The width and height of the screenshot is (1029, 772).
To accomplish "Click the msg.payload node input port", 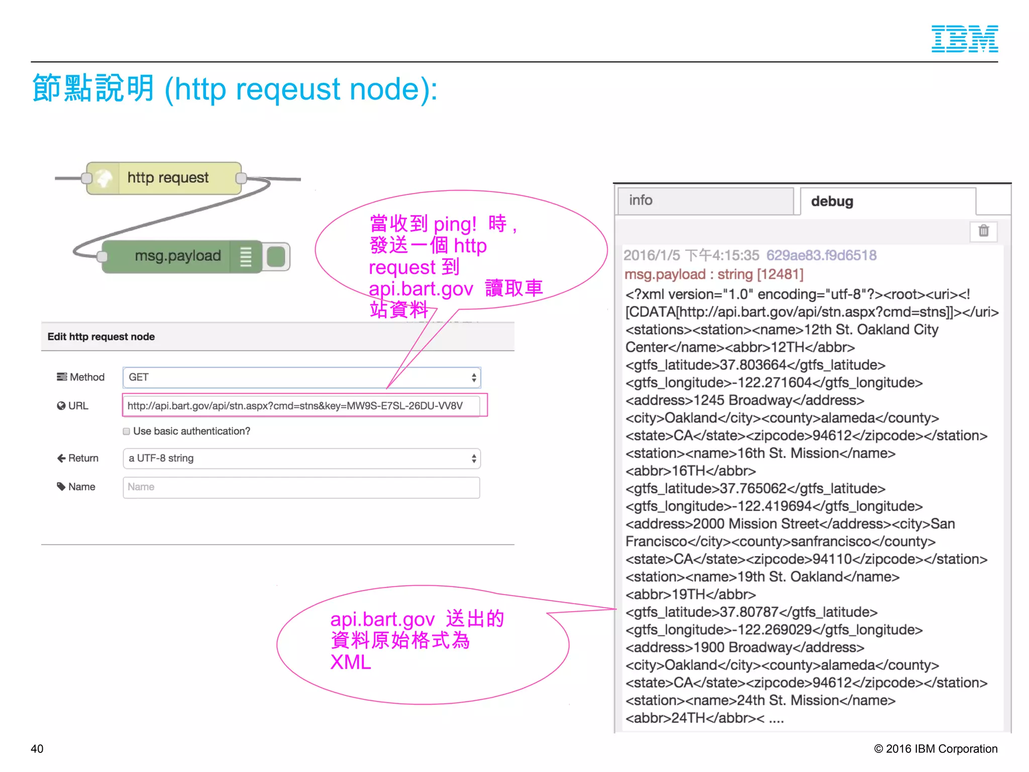I will coord(102,257).
